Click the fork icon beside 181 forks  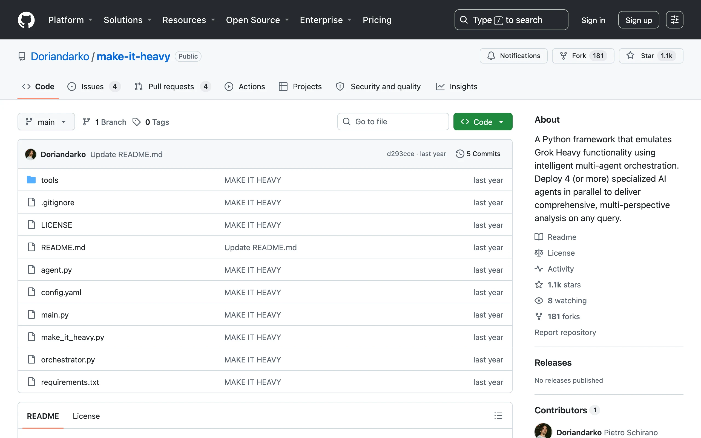(539, 316)
